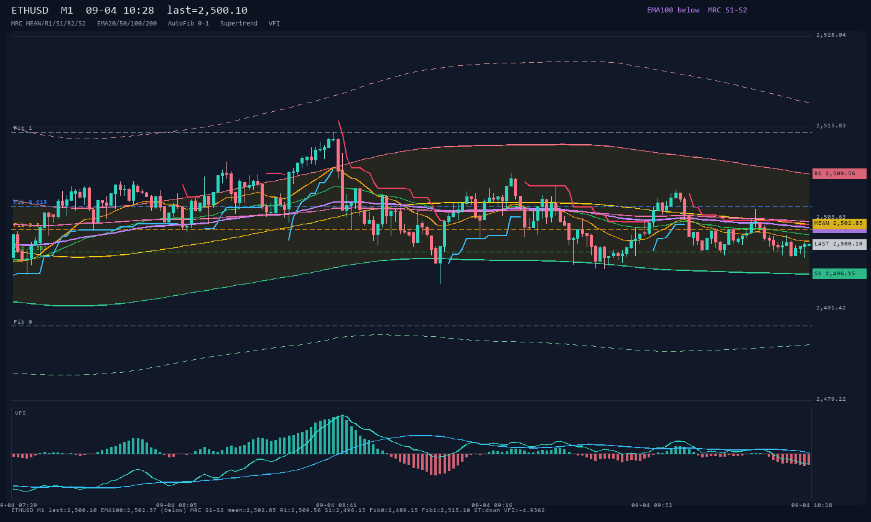Click the AutoFib 0-1 legend entry
This screenshot has width=871, height=522.
(189, 23)
